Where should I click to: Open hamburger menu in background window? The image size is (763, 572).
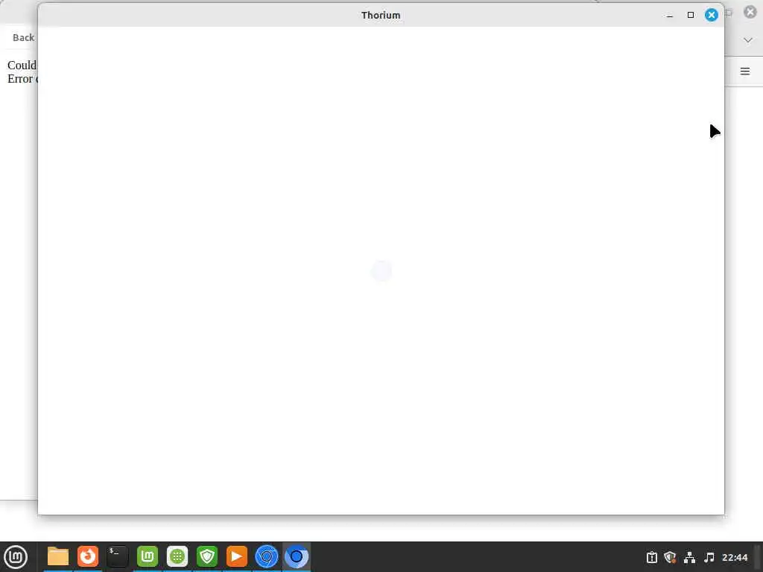coord(744,71)
